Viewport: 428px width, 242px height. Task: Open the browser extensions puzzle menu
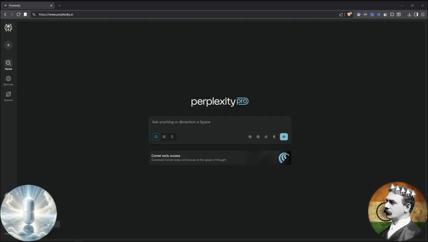coord(392,14)
